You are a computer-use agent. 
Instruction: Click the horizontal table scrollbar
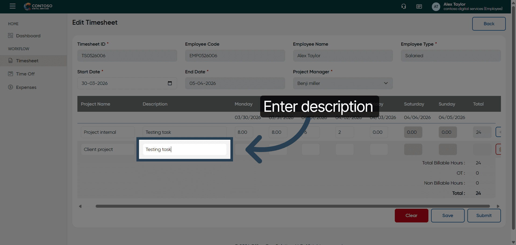[x=292, y=206]
